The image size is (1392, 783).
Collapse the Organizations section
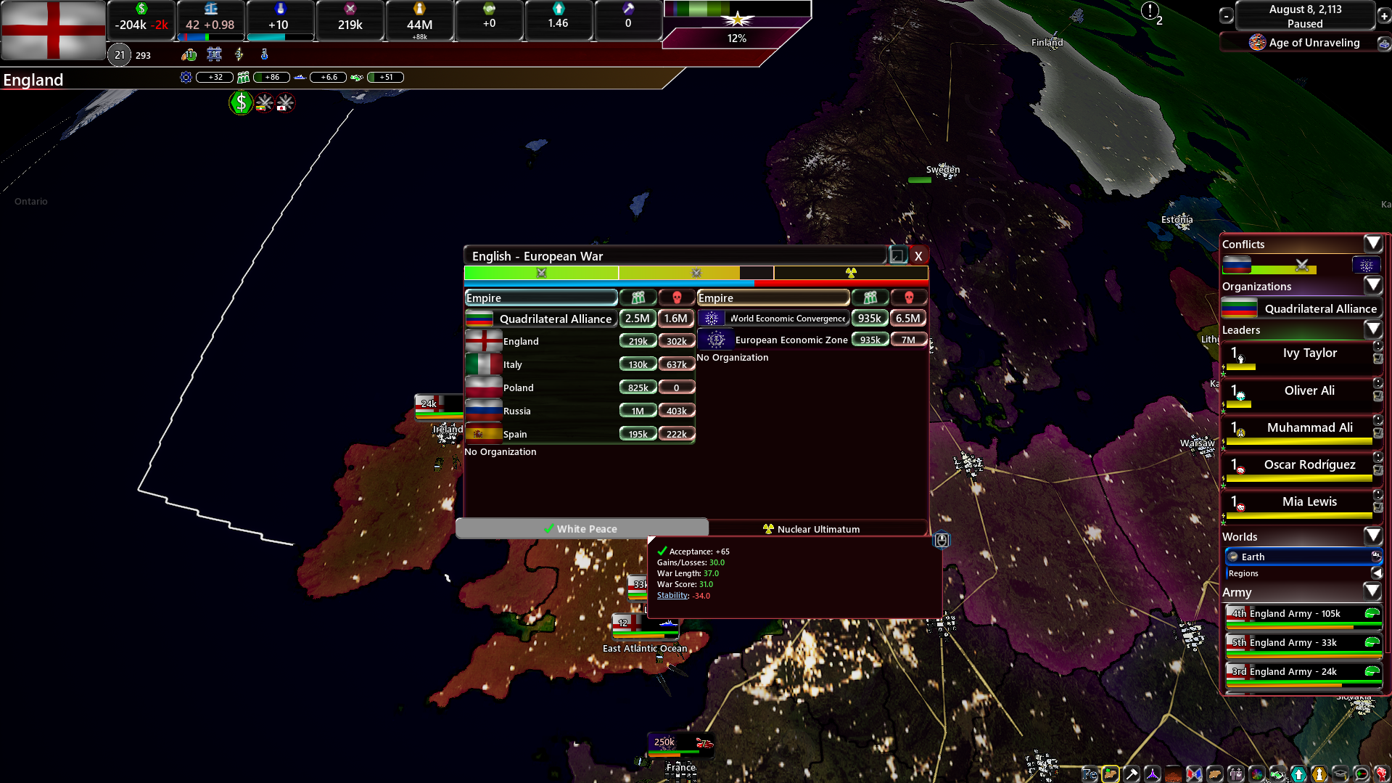[x=1373, y=286]
